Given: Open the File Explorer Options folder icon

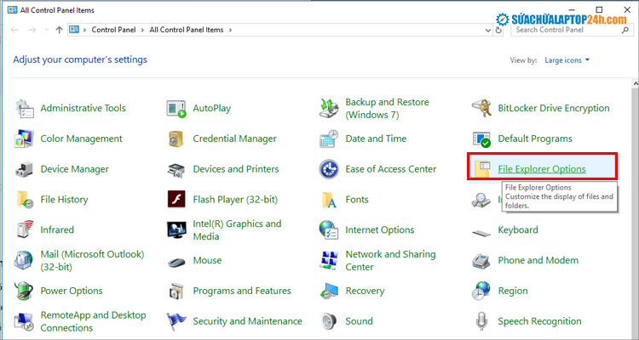Looking at the screenshot, I should 482,169.
